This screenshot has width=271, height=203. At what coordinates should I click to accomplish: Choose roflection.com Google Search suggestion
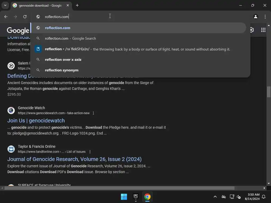pyautogui.click(x=138, y=39)
